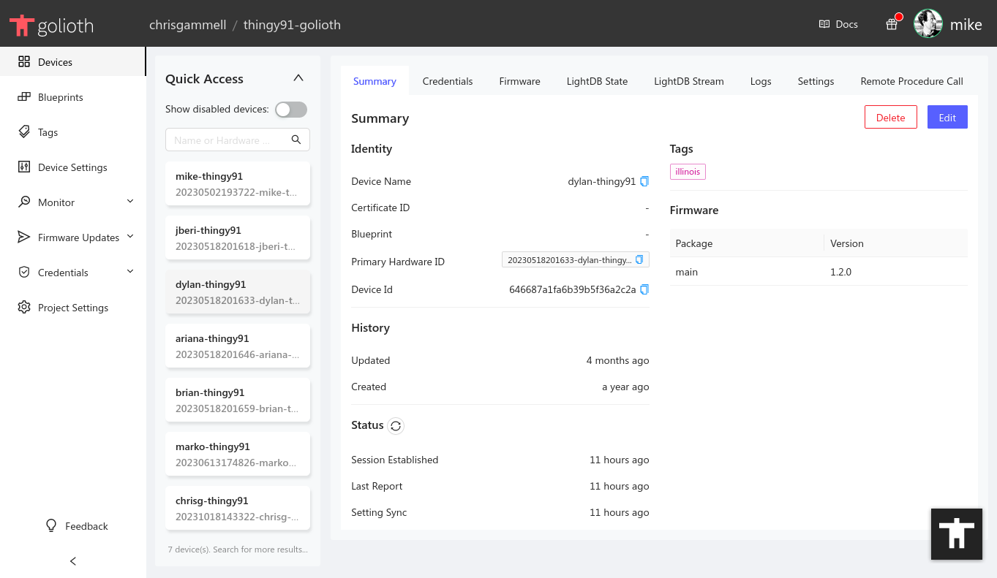Collapse the left sidebar with arrow

click(x=73, y=561)
